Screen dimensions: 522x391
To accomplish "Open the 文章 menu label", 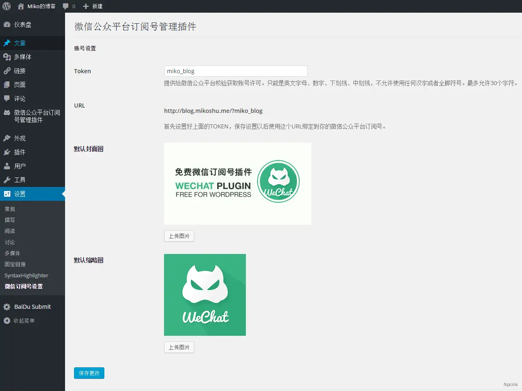I will coord(20,43).
